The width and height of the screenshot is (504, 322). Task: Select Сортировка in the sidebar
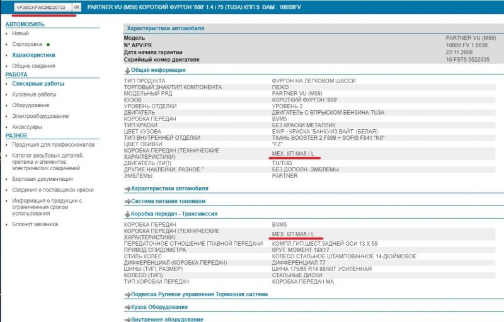27,44
